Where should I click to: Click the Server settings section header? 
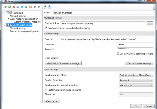pyautogui.click(x=99, y=34)
